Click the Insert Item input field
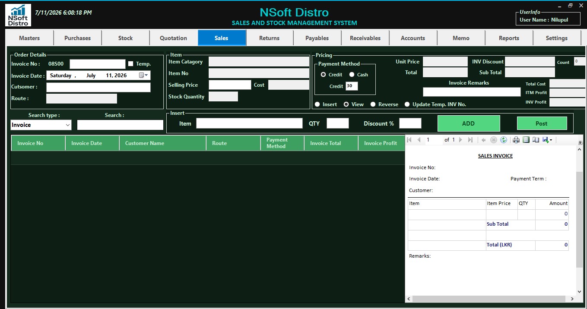Image resolution: width=587 pixels, height=309 pixels. [250, 123]
